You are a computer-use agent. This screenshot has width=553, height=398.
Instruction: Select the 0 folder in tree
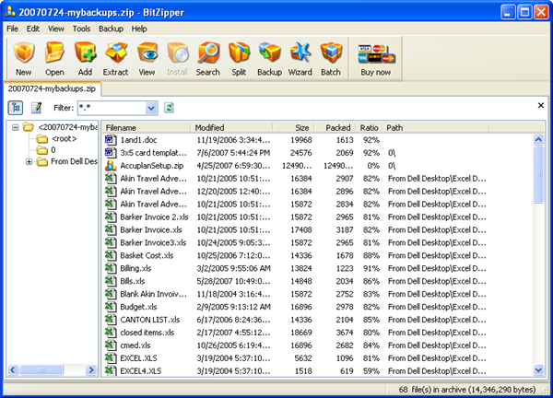(x=53, y=150)
